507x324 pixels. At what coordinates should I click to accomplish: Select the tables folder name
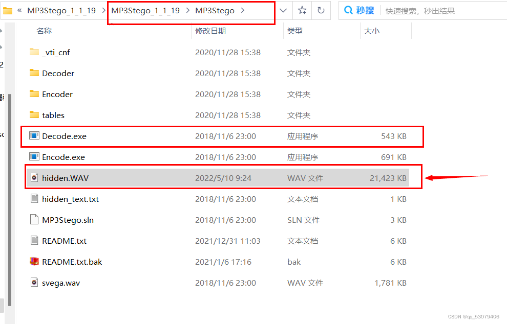[53, 115]
